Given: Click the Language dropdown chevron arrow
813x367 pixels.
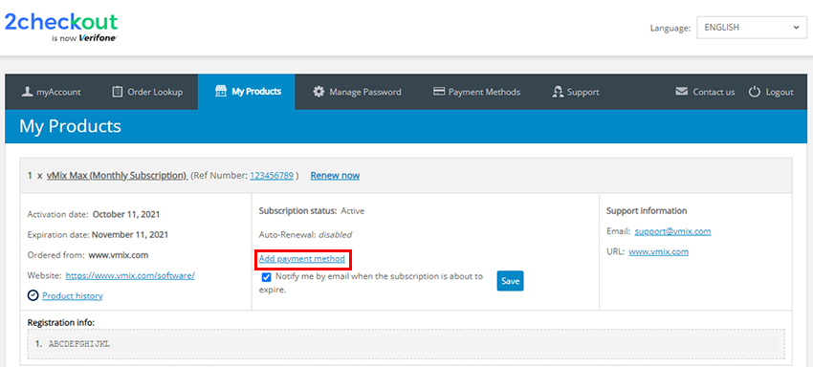Looking at the screenshot, I should (x=797, y=28).
